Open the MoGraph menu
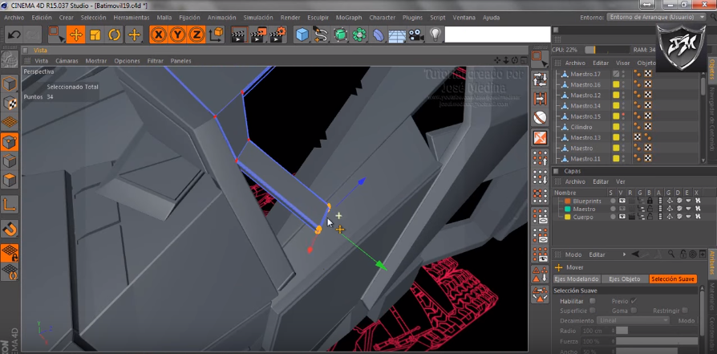 pos(348,17)
